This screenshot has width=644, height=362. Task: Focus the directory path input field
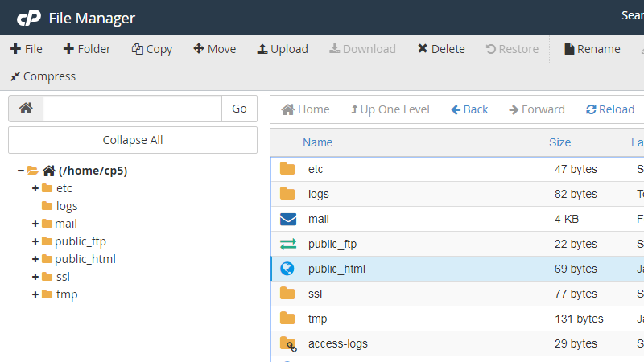132,109
